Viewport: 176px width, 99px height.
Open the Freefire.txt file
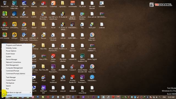point(53,89)
